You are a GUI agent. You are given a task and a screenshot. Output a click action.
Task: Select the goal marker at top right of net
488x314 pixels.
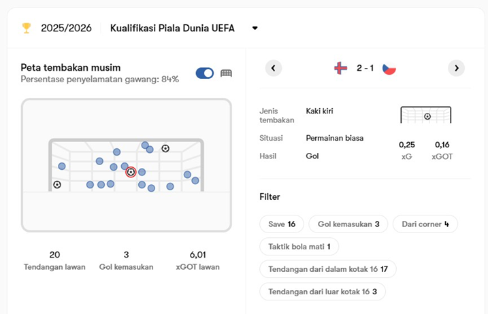[x=165, y=148]
